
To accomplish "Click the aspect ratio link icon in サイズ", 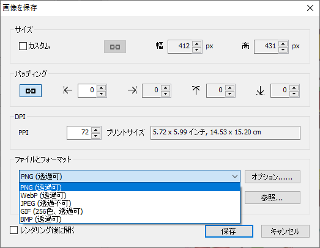I will click(x=115, y=46).
